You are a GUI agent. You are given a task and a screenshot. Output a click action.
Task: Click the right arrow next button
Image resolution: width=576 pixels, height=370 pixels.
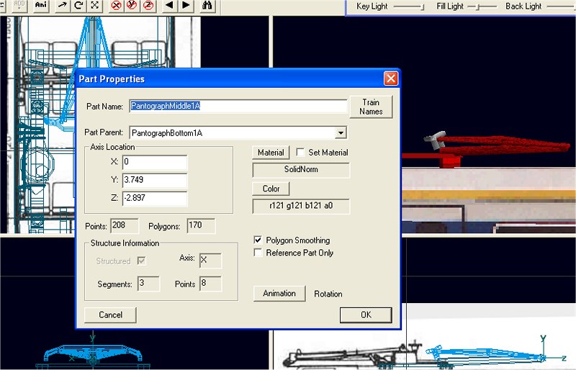[186, 6]
